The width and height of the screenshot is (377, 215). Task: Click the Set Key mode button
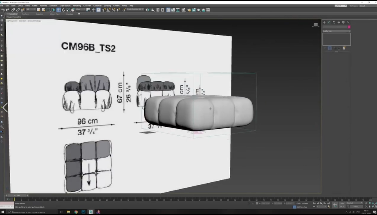pos(342,206)
